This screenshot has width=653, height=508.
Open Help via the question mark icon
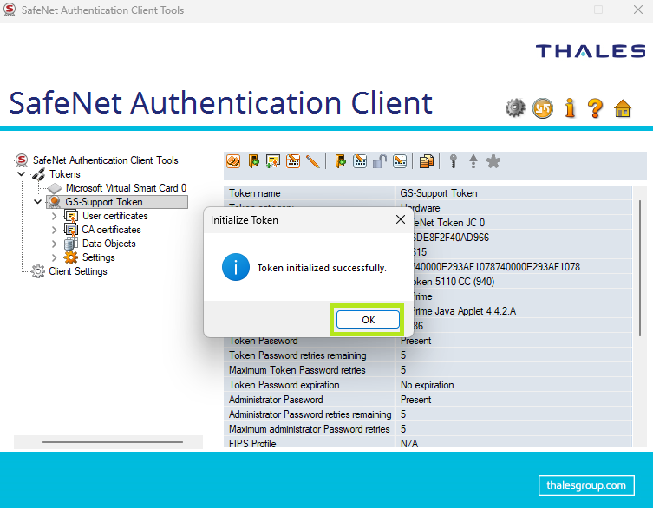[596, 108]
